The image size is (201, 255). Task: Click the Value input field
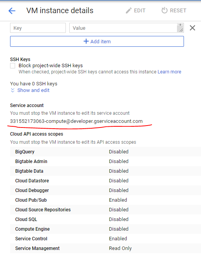[x=127, y=28]
